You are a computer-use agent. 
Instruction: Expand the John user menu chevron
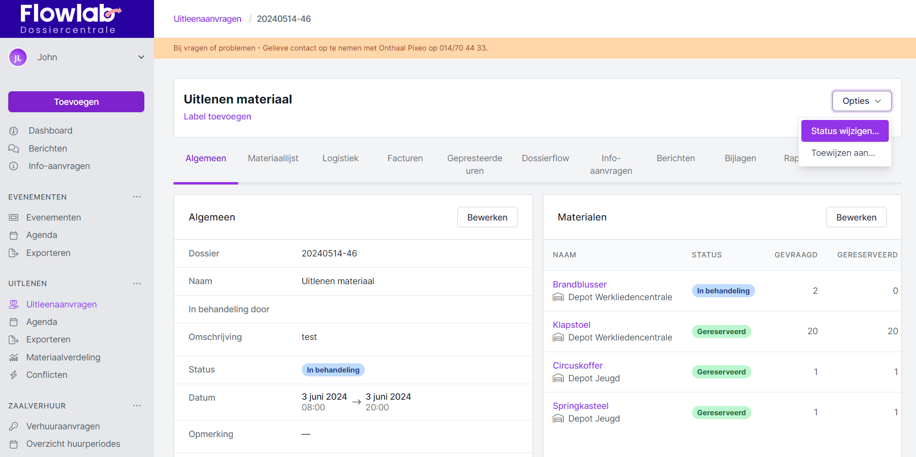pos(141,57)
